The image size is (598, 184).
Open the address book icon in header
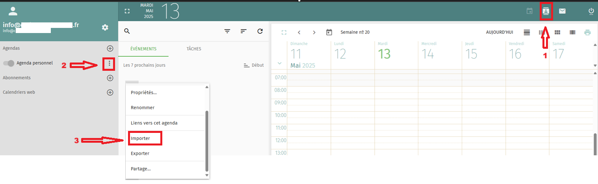point(546,11)
